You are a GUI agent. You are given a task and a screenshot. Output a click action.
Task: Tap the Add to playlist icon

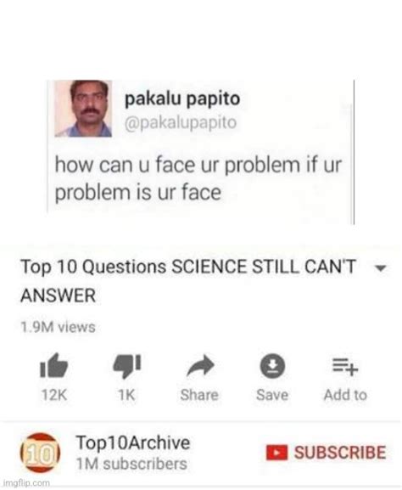[345, 366]
